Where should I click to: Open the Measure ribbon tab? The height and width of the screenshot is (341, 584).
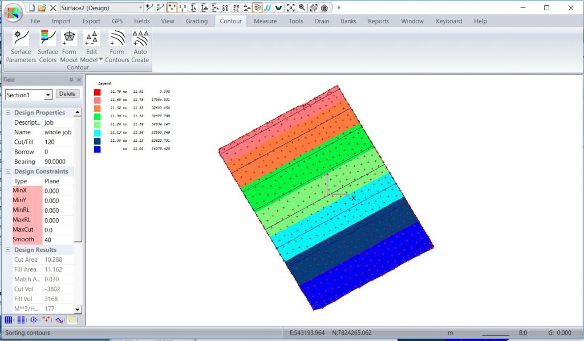point(265,21)
